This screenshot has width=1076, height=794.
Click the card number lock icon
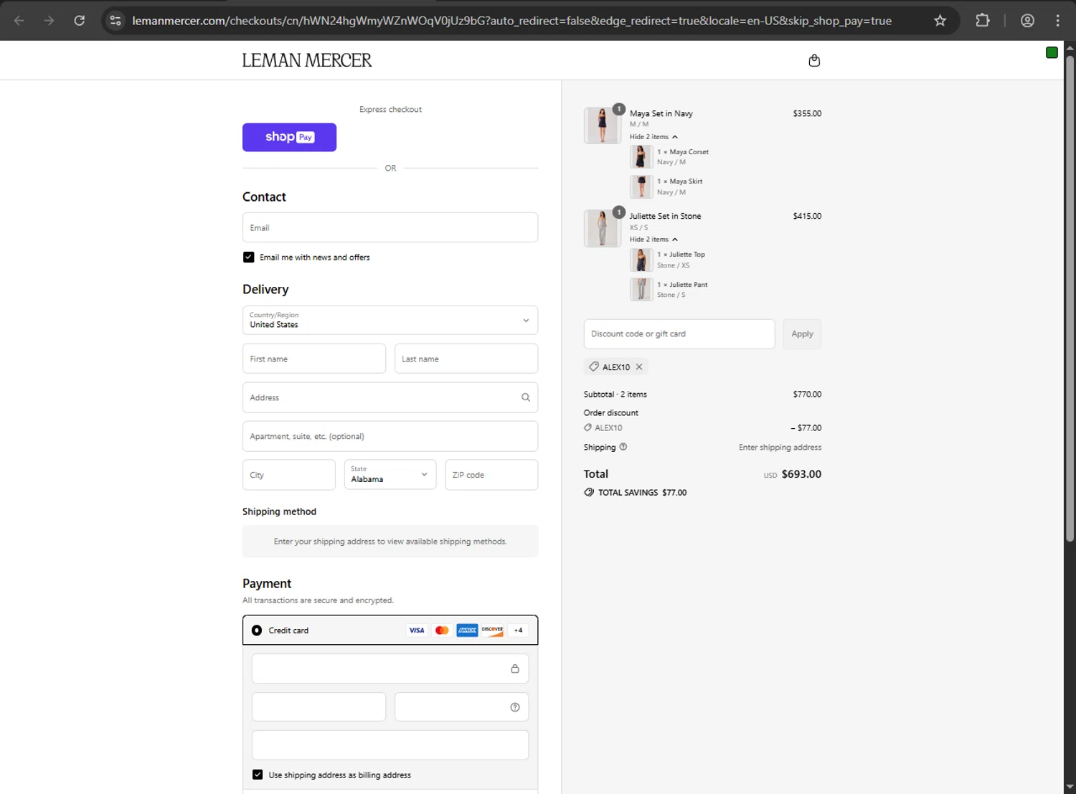(515, 668)
